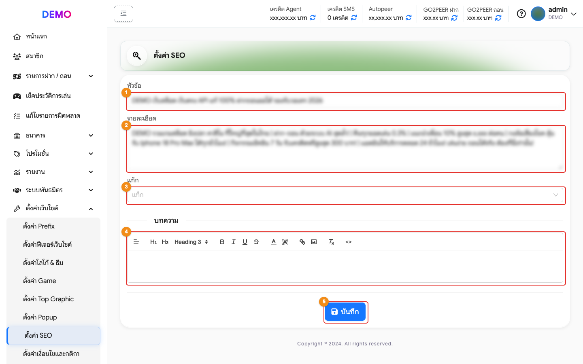Toggle underline formatting in editor
583x364 pixels.
pyautogui.click(x=245, y=242)
